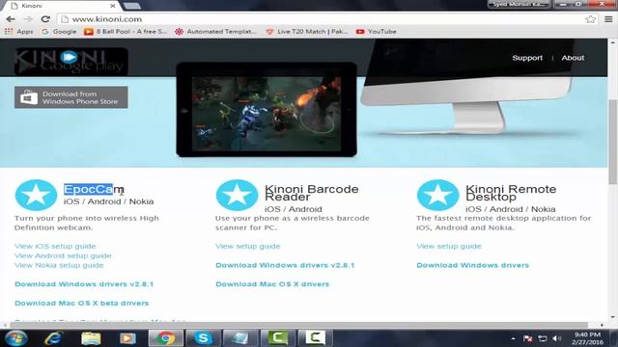618x347 pixels.
Task: Open the media player taskbar icon
Action: [127, 338]
